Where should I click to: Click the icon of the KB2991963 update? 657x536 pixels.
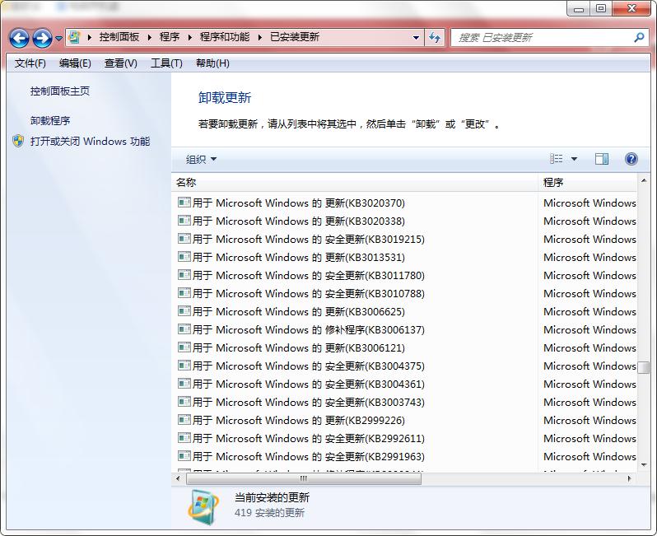[184, 456]
